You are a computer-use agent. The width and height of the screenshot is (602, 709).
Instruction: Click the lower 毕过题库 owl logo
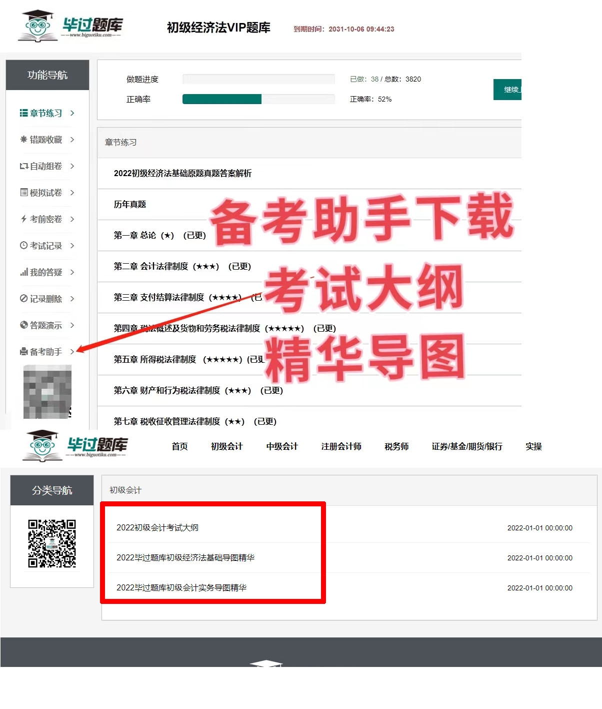click(x=75, y=446)
